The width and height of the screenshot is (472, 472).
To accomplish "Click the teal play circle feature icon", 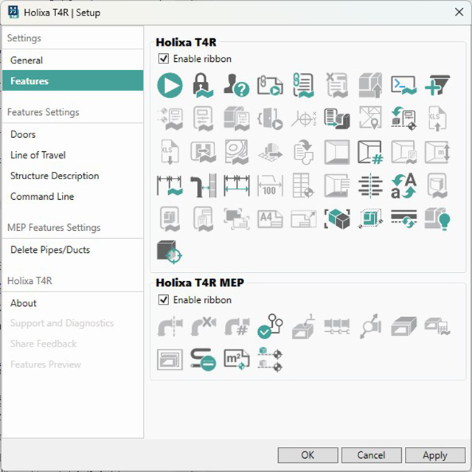I will [x=170, y=86].
